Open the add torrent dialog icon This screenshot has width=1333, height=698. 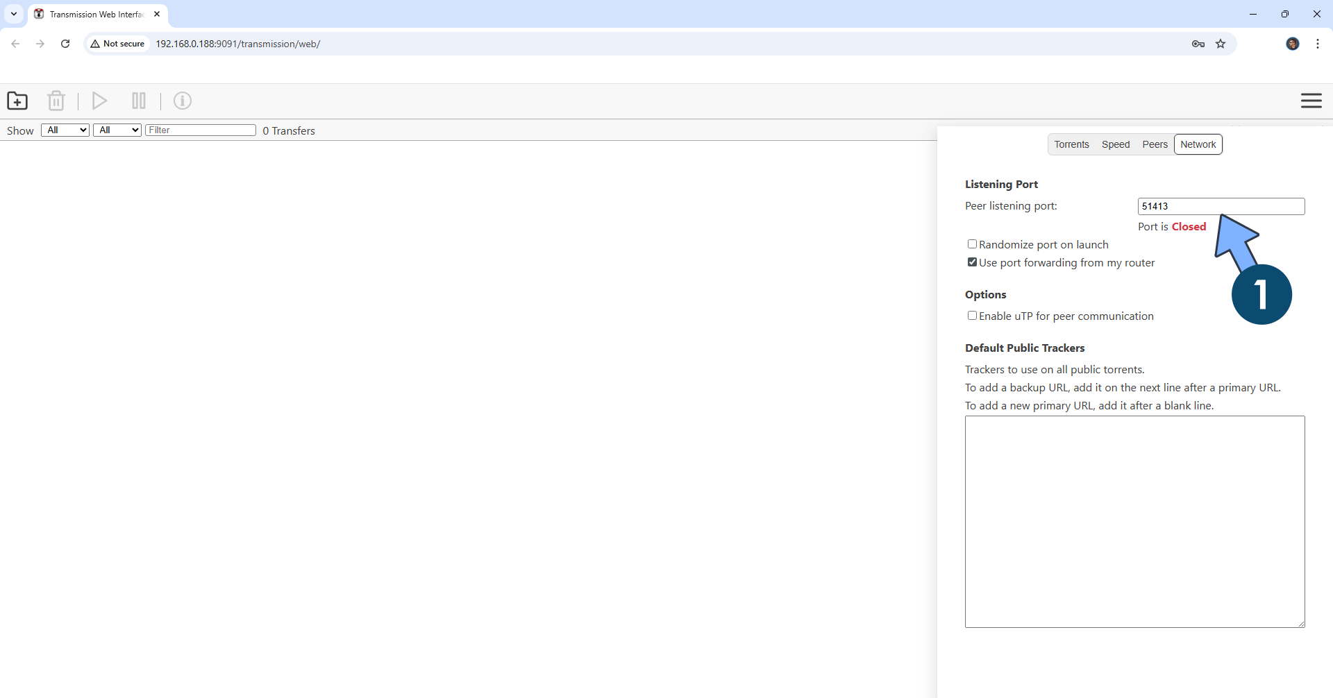pyautogui.click(x=17, y=101)
